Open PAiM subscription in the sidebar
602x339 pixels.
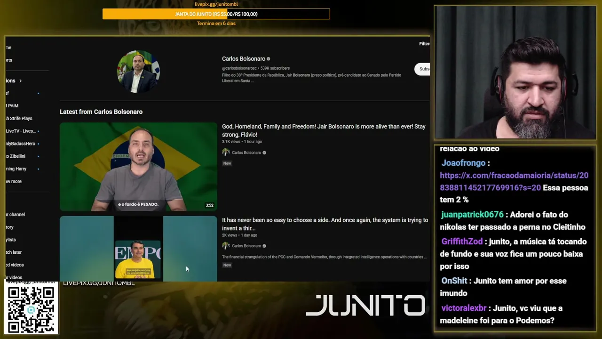click(12, 106)
